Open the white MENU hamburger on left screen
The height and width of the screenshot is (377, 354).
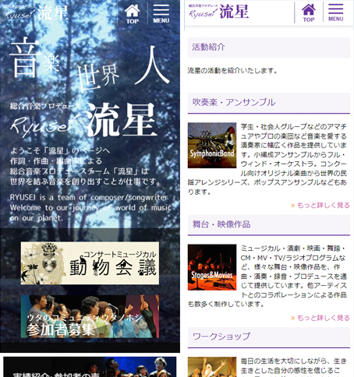click(161, 14)
